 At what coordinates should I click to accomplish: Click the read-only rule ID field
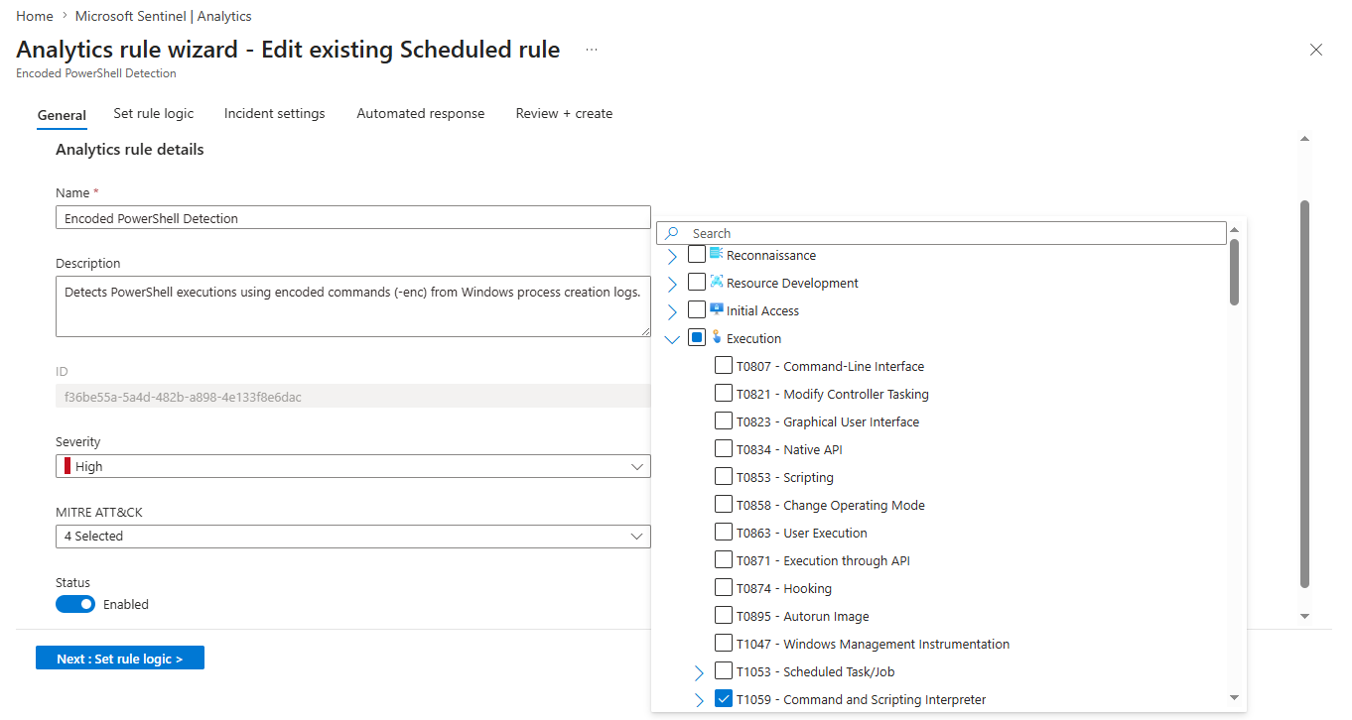353,397
